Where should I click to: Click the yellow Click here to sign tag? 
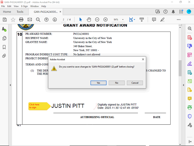(x=39, y=106)
